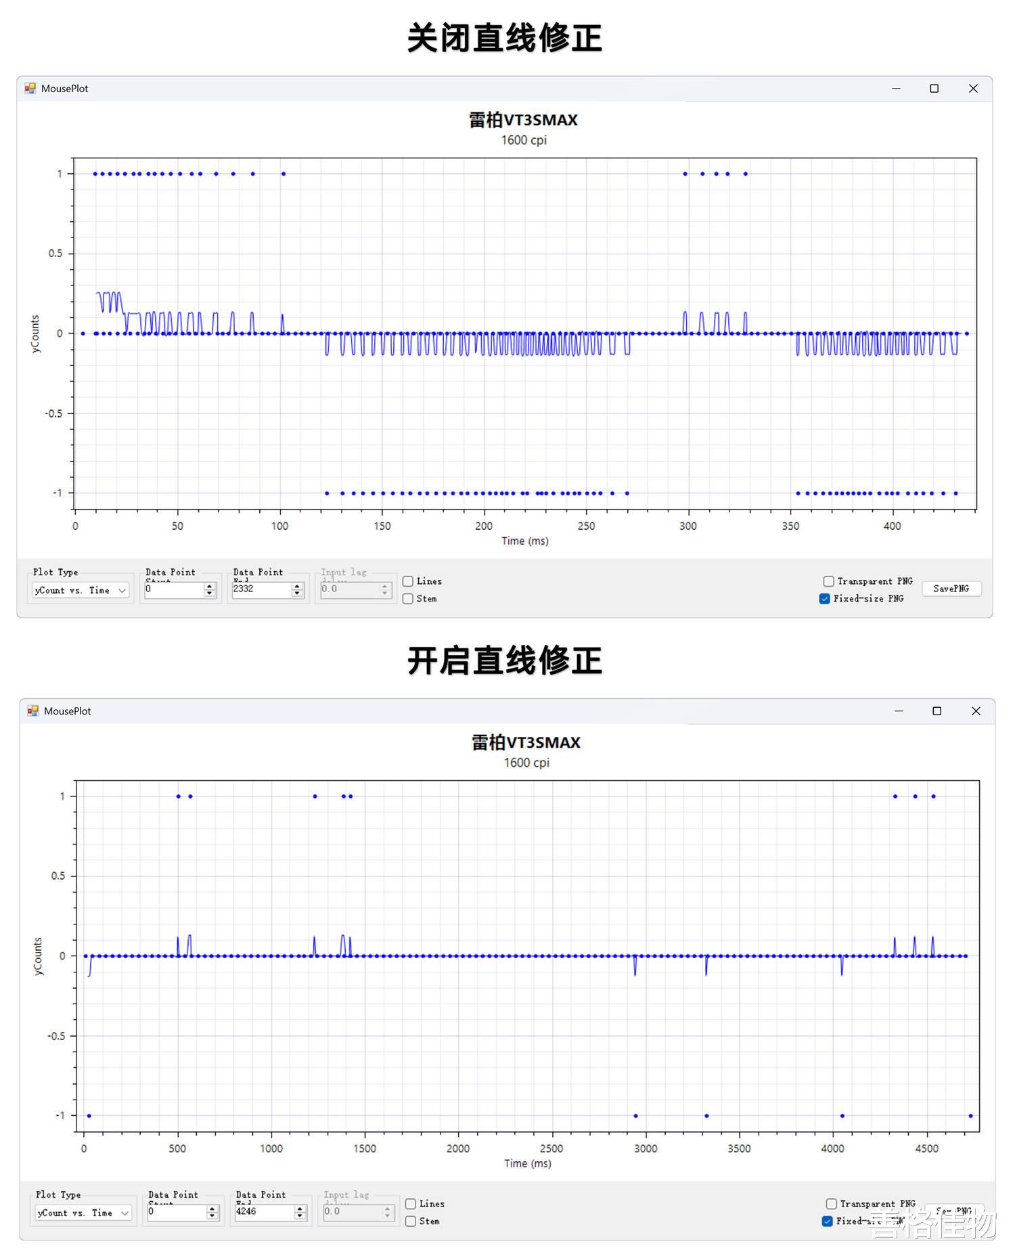Screen dimensions: 1015x1260
Task: Click Time (ms) axis label in top chart
Action: pyautogui.click(x=525, y=541)
